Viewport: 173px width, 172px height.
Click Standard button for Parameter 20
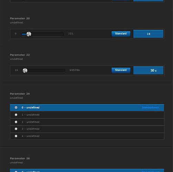[121, 34]
